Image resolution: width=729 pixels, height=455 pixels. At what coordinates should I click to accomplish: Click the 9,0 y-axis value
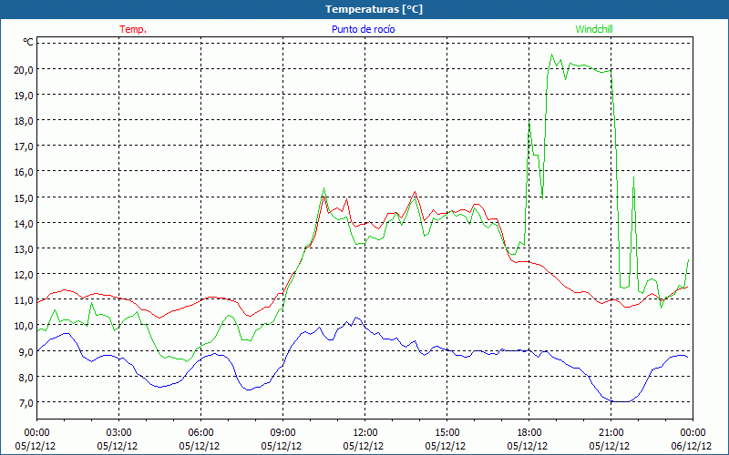pos(26,351)
